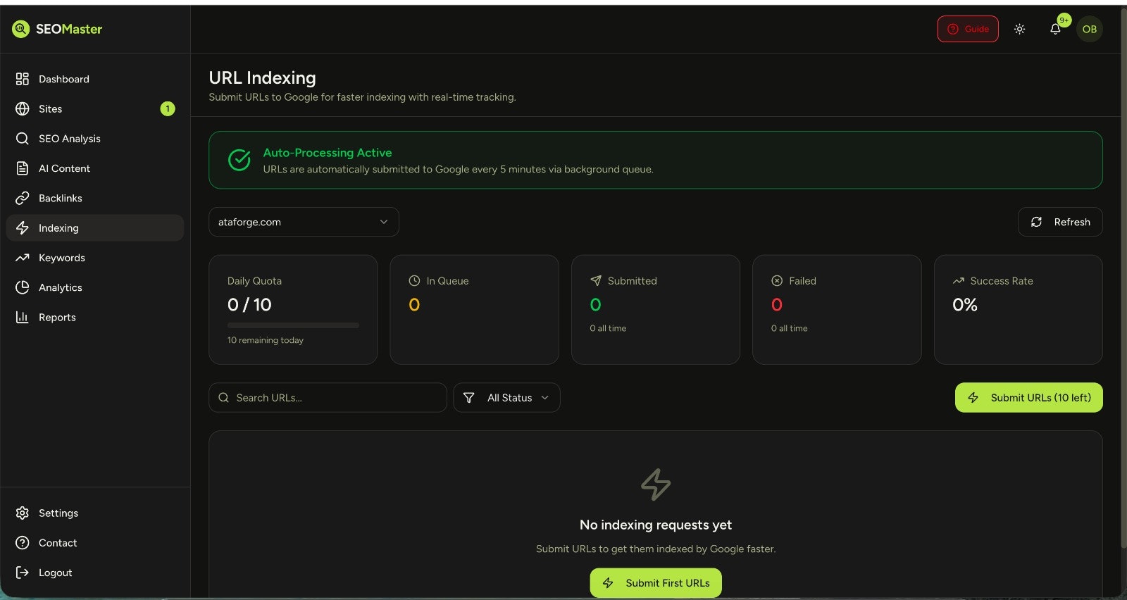
Task: Open Settings from the sidebar
Action: pyautogui.click(x=95, y=513)
